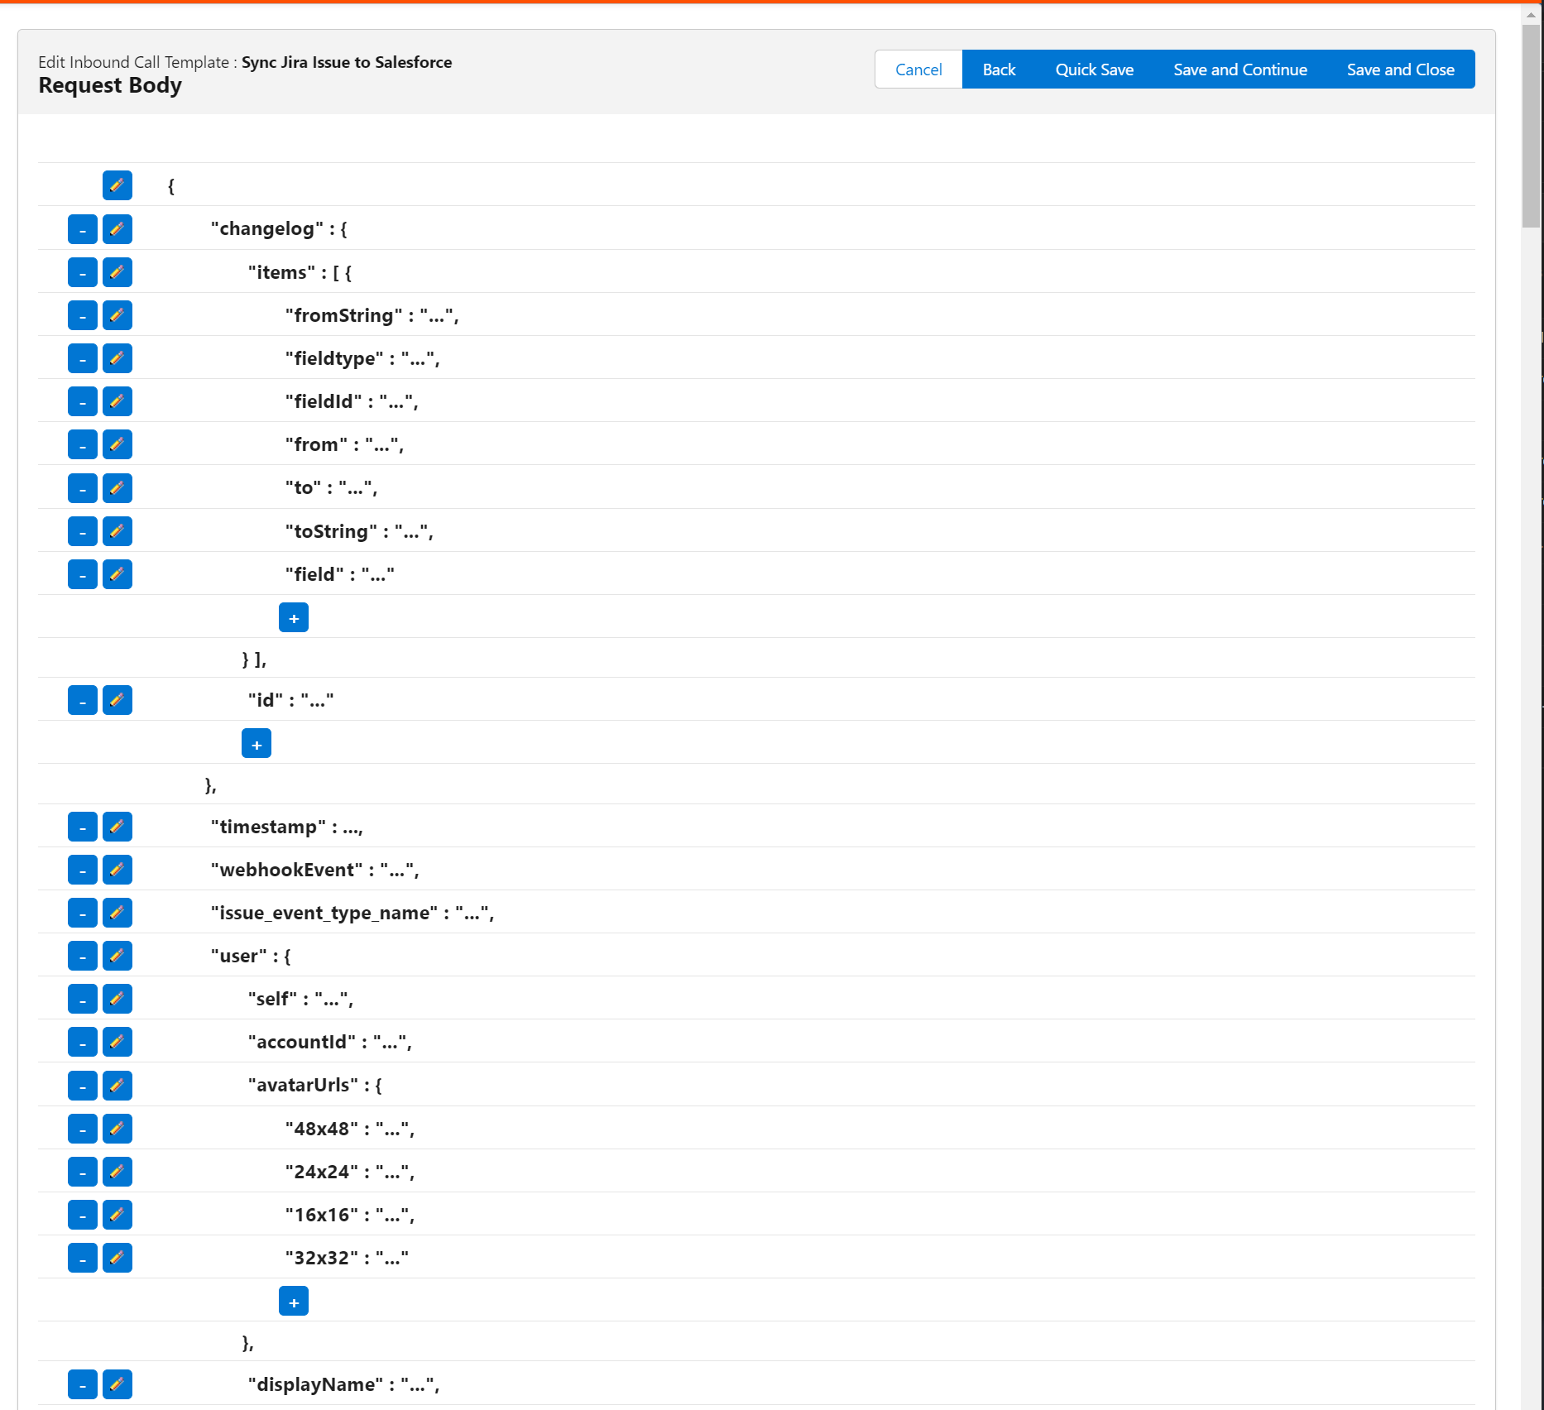Edit the "items" array with pencil icon
Viewport: 1544px width, 1410px height.
(117, 272)
